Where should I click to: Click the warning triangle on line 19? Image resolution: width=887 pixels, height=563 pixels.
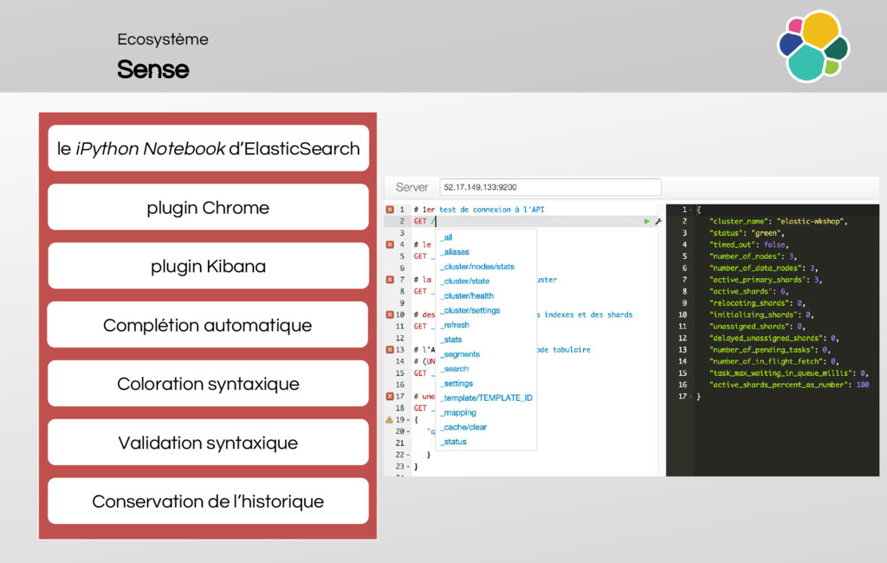pos(389,420)
